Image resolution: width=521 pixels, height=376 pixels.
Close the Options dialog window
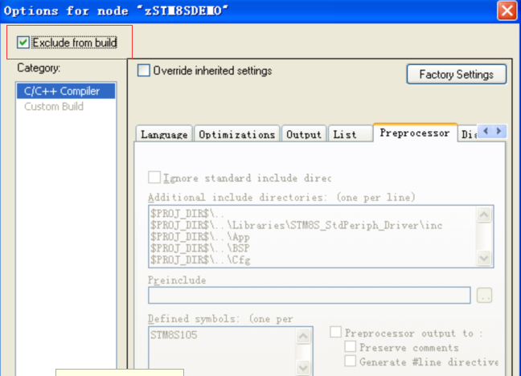click(x=507, y=11)
